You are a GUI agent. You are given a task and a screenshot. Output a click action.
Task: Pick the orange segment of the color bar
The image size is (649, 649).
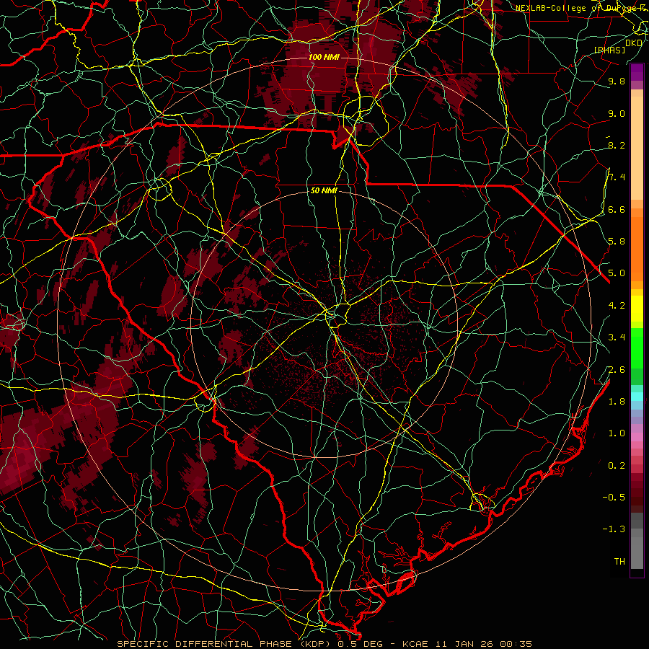pyautogui.click(x=637, y=248)
